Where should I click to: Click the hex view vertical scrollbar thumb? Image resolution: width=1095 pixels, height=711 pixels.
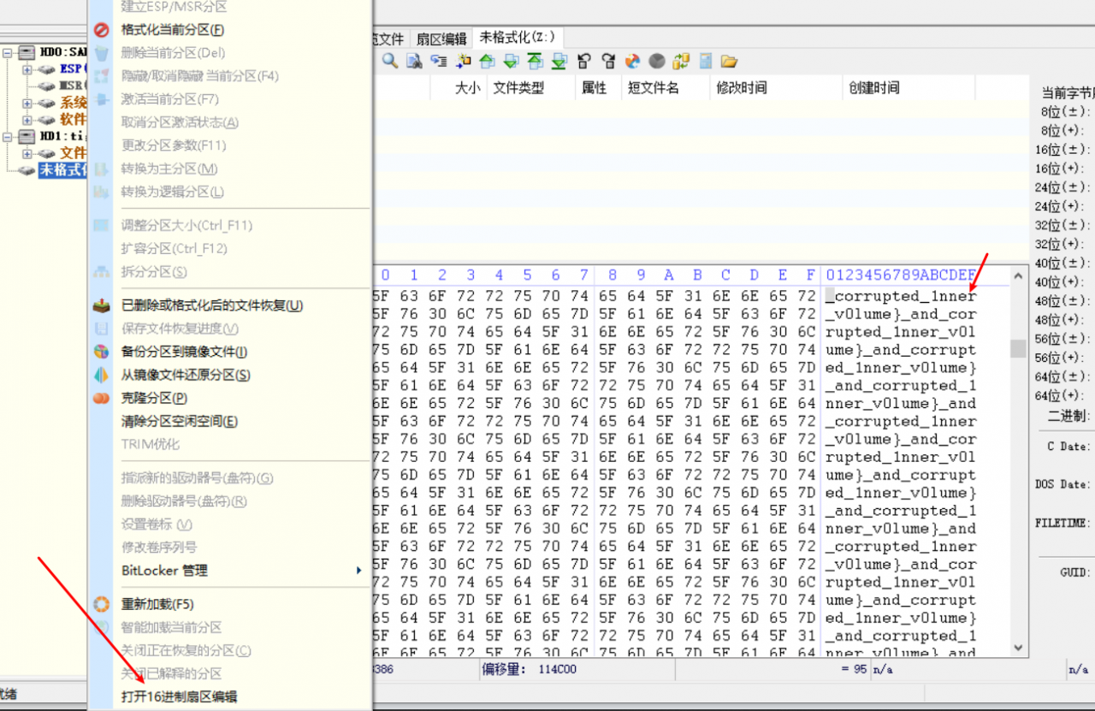(1018, 348)
